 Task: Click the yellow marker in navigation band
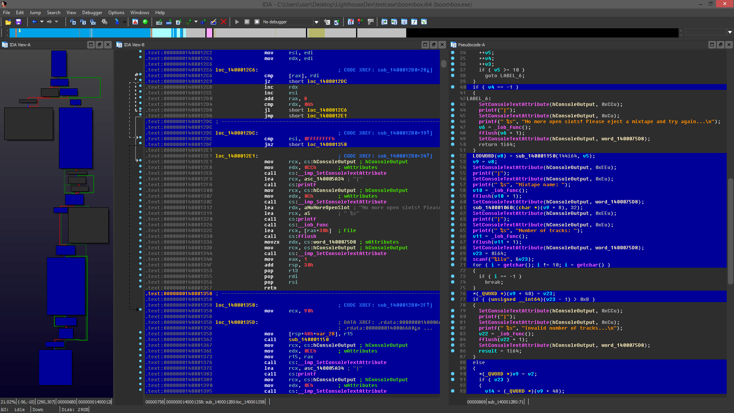click(20, 31)
